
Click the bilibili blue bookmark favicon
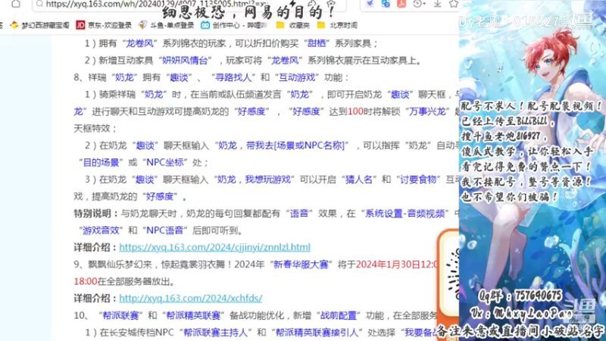(x=205, y=25)
